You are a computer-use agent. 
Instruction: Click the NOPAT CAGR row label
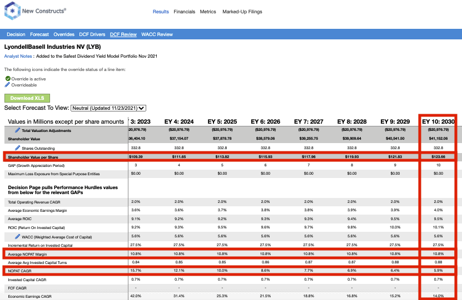click(x=20, y=271)
